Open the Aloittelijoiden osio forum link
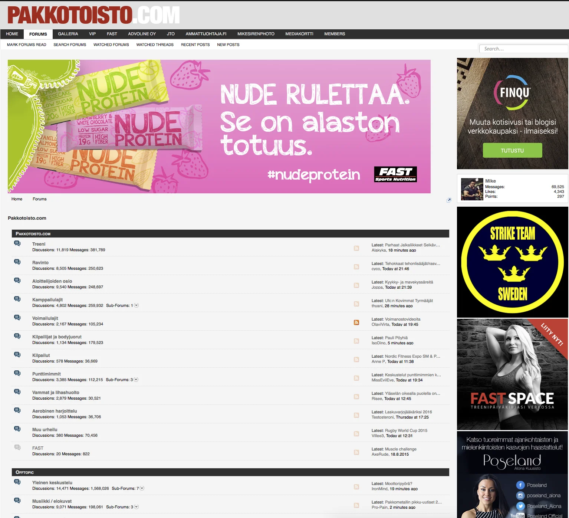Image resolution: width=569 pixels, height=518 pixels. tap(52, 281)
